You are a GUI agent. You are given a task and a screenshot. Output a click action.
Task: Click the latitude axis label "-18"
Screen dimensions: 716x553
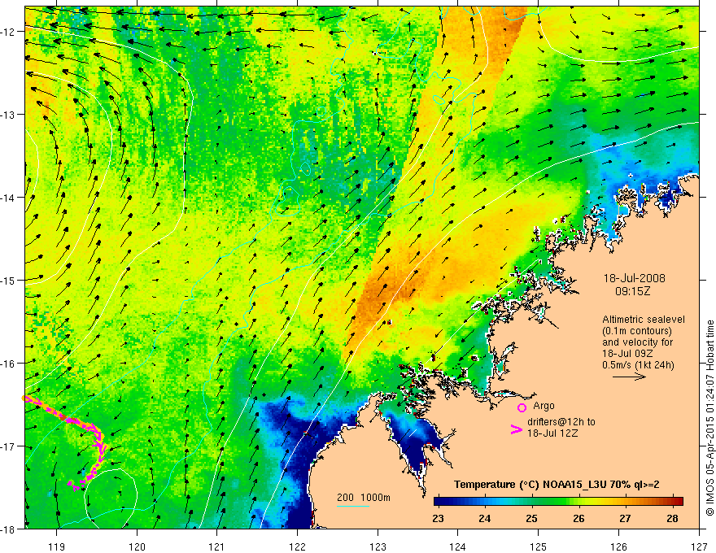click(x=9, y=529)
